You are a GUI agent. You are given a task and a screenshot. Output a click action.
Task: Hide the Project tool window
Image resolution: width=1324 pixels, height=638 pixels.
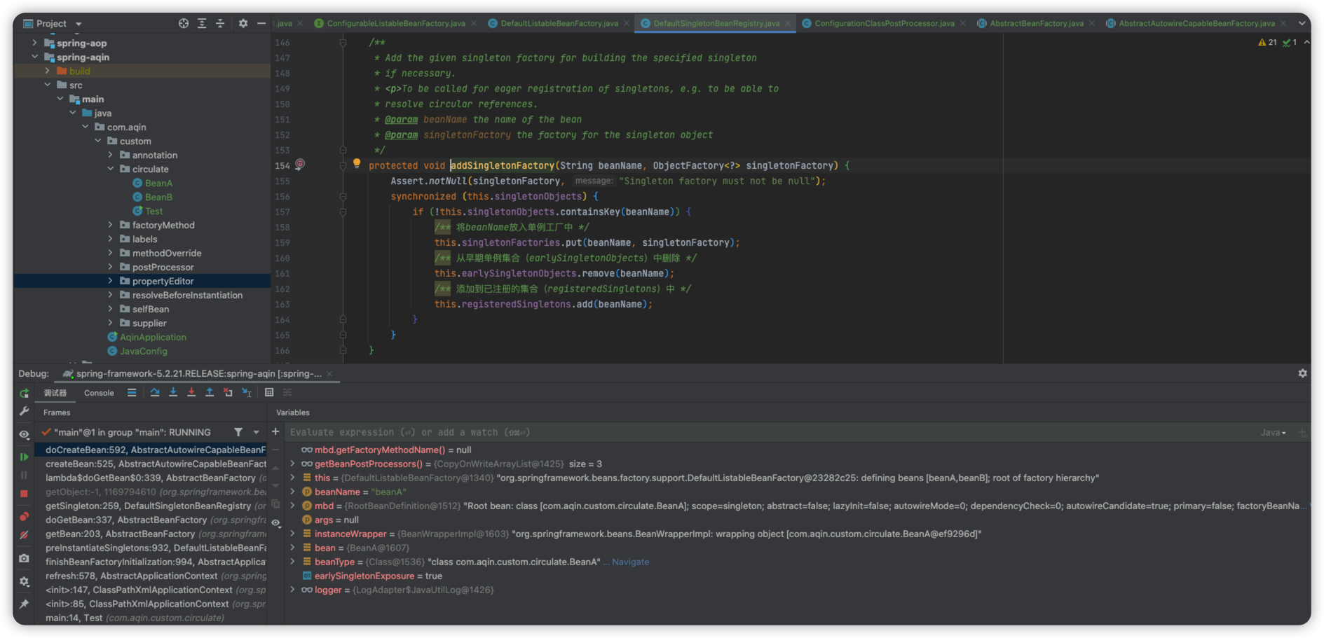[x=261, y=23]
